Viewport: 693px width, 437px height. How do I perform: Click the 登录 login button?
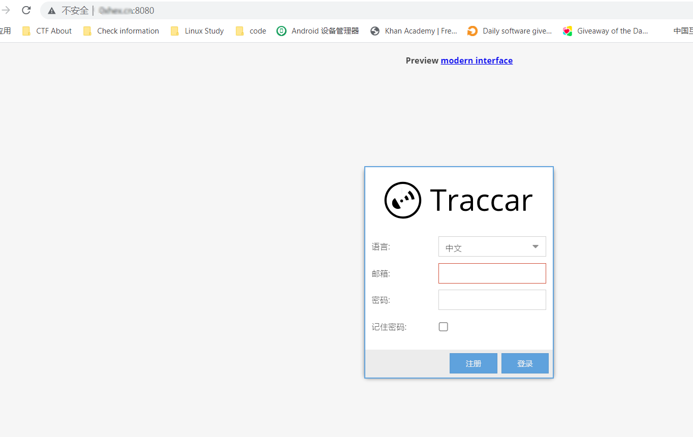tap(525, 363)
